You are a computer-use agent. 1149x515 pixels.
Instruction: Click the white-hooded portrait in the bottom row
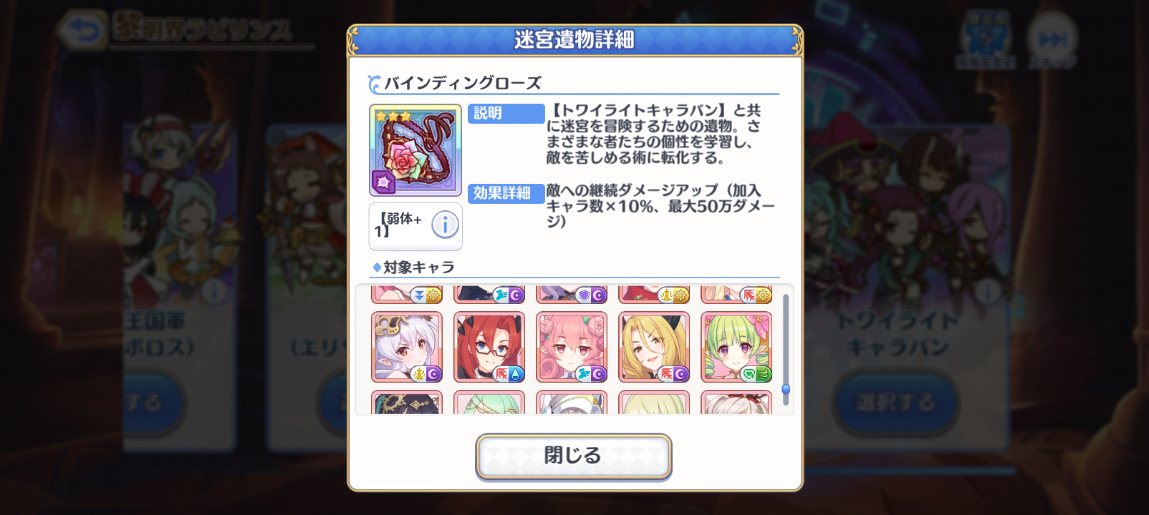572,403
